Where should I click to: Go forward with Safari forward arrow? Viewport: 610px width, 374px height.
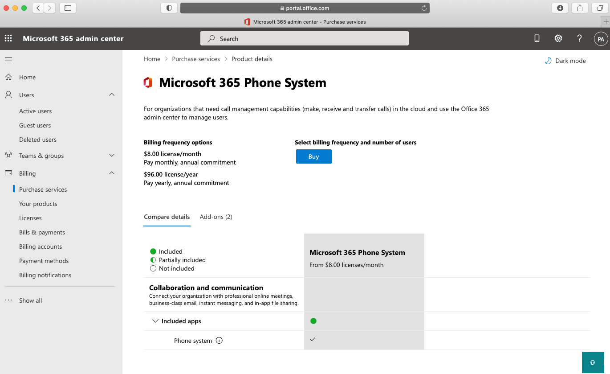coord(50,8)
